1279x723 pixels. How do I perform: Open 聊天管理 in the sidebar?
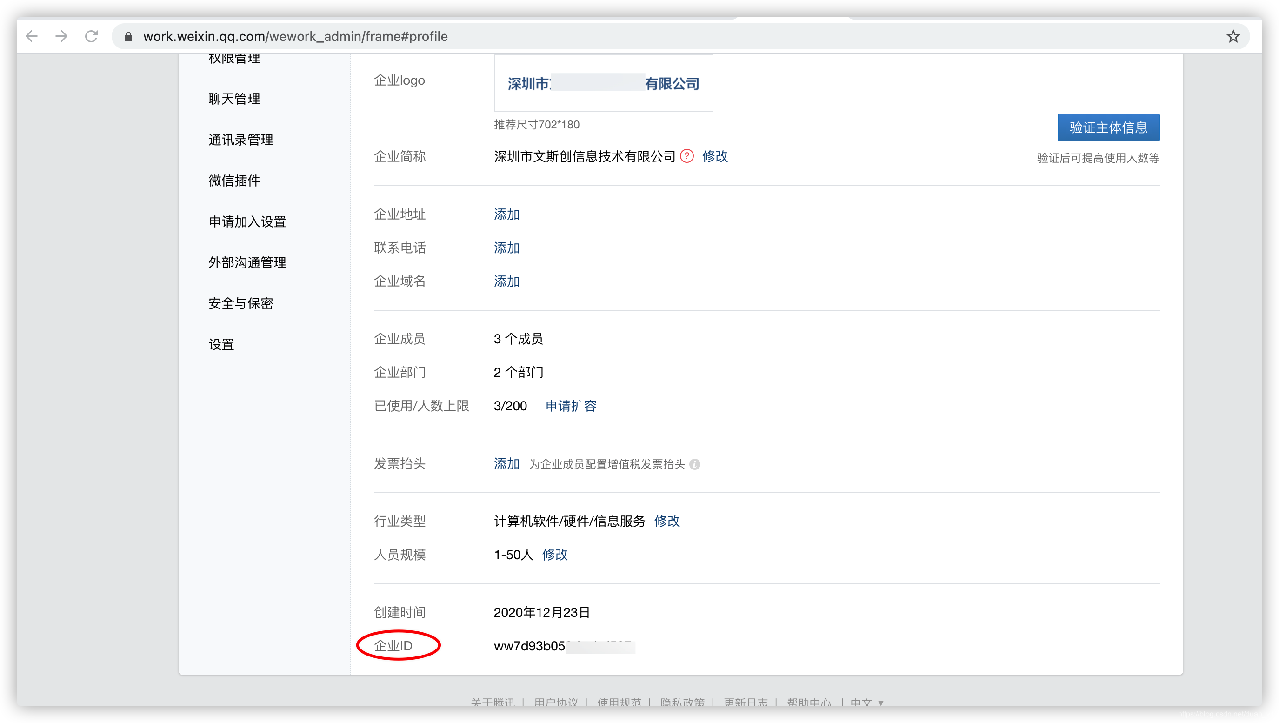coord(234,99)
